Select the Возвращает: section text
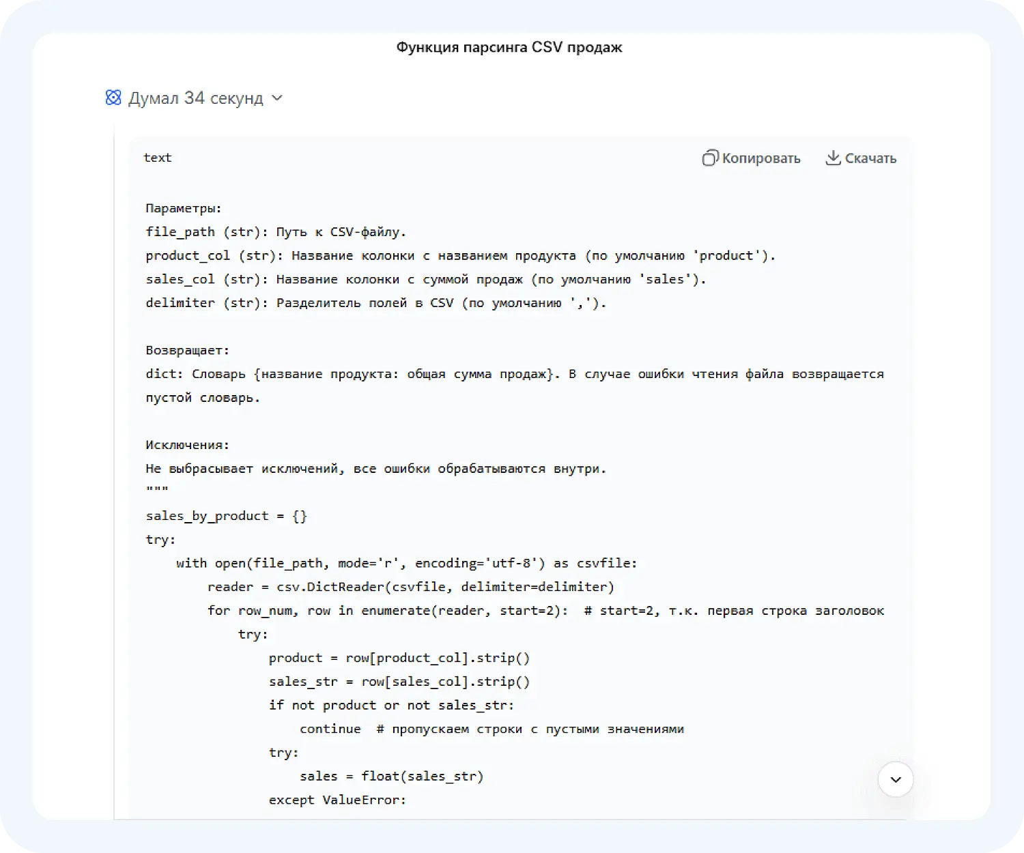Screen dimensions: 1024x853 point(186,349)
